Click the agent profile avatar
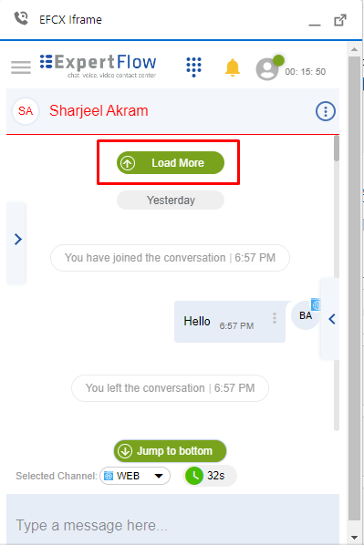This screenshot has width=364, height=545. [x=267, y=69]
